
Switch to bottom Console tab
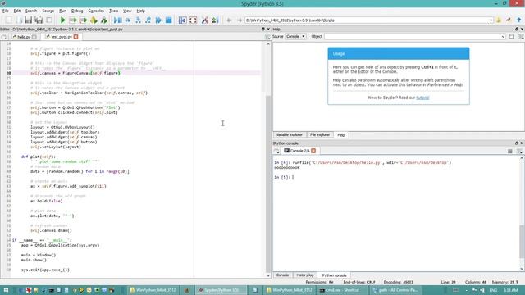tap(282, 275)
